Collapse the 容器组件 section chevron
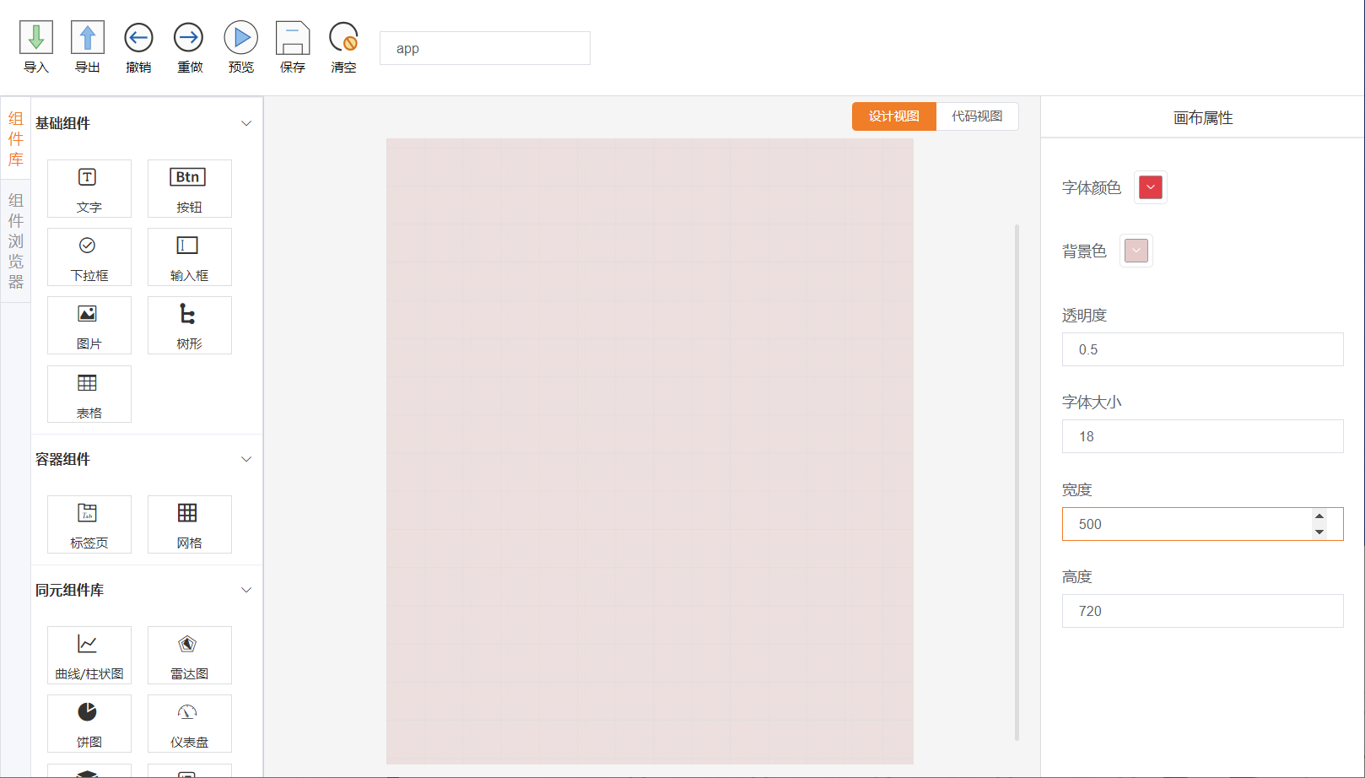This screenshot has width=1365, height=778. pyautogui.click(x=246, y=459)
